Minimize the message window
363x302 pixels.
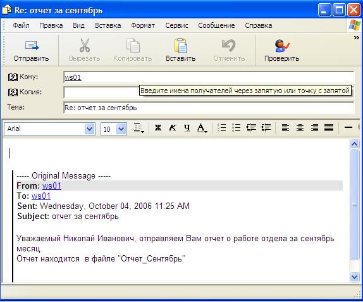point(324,10)
